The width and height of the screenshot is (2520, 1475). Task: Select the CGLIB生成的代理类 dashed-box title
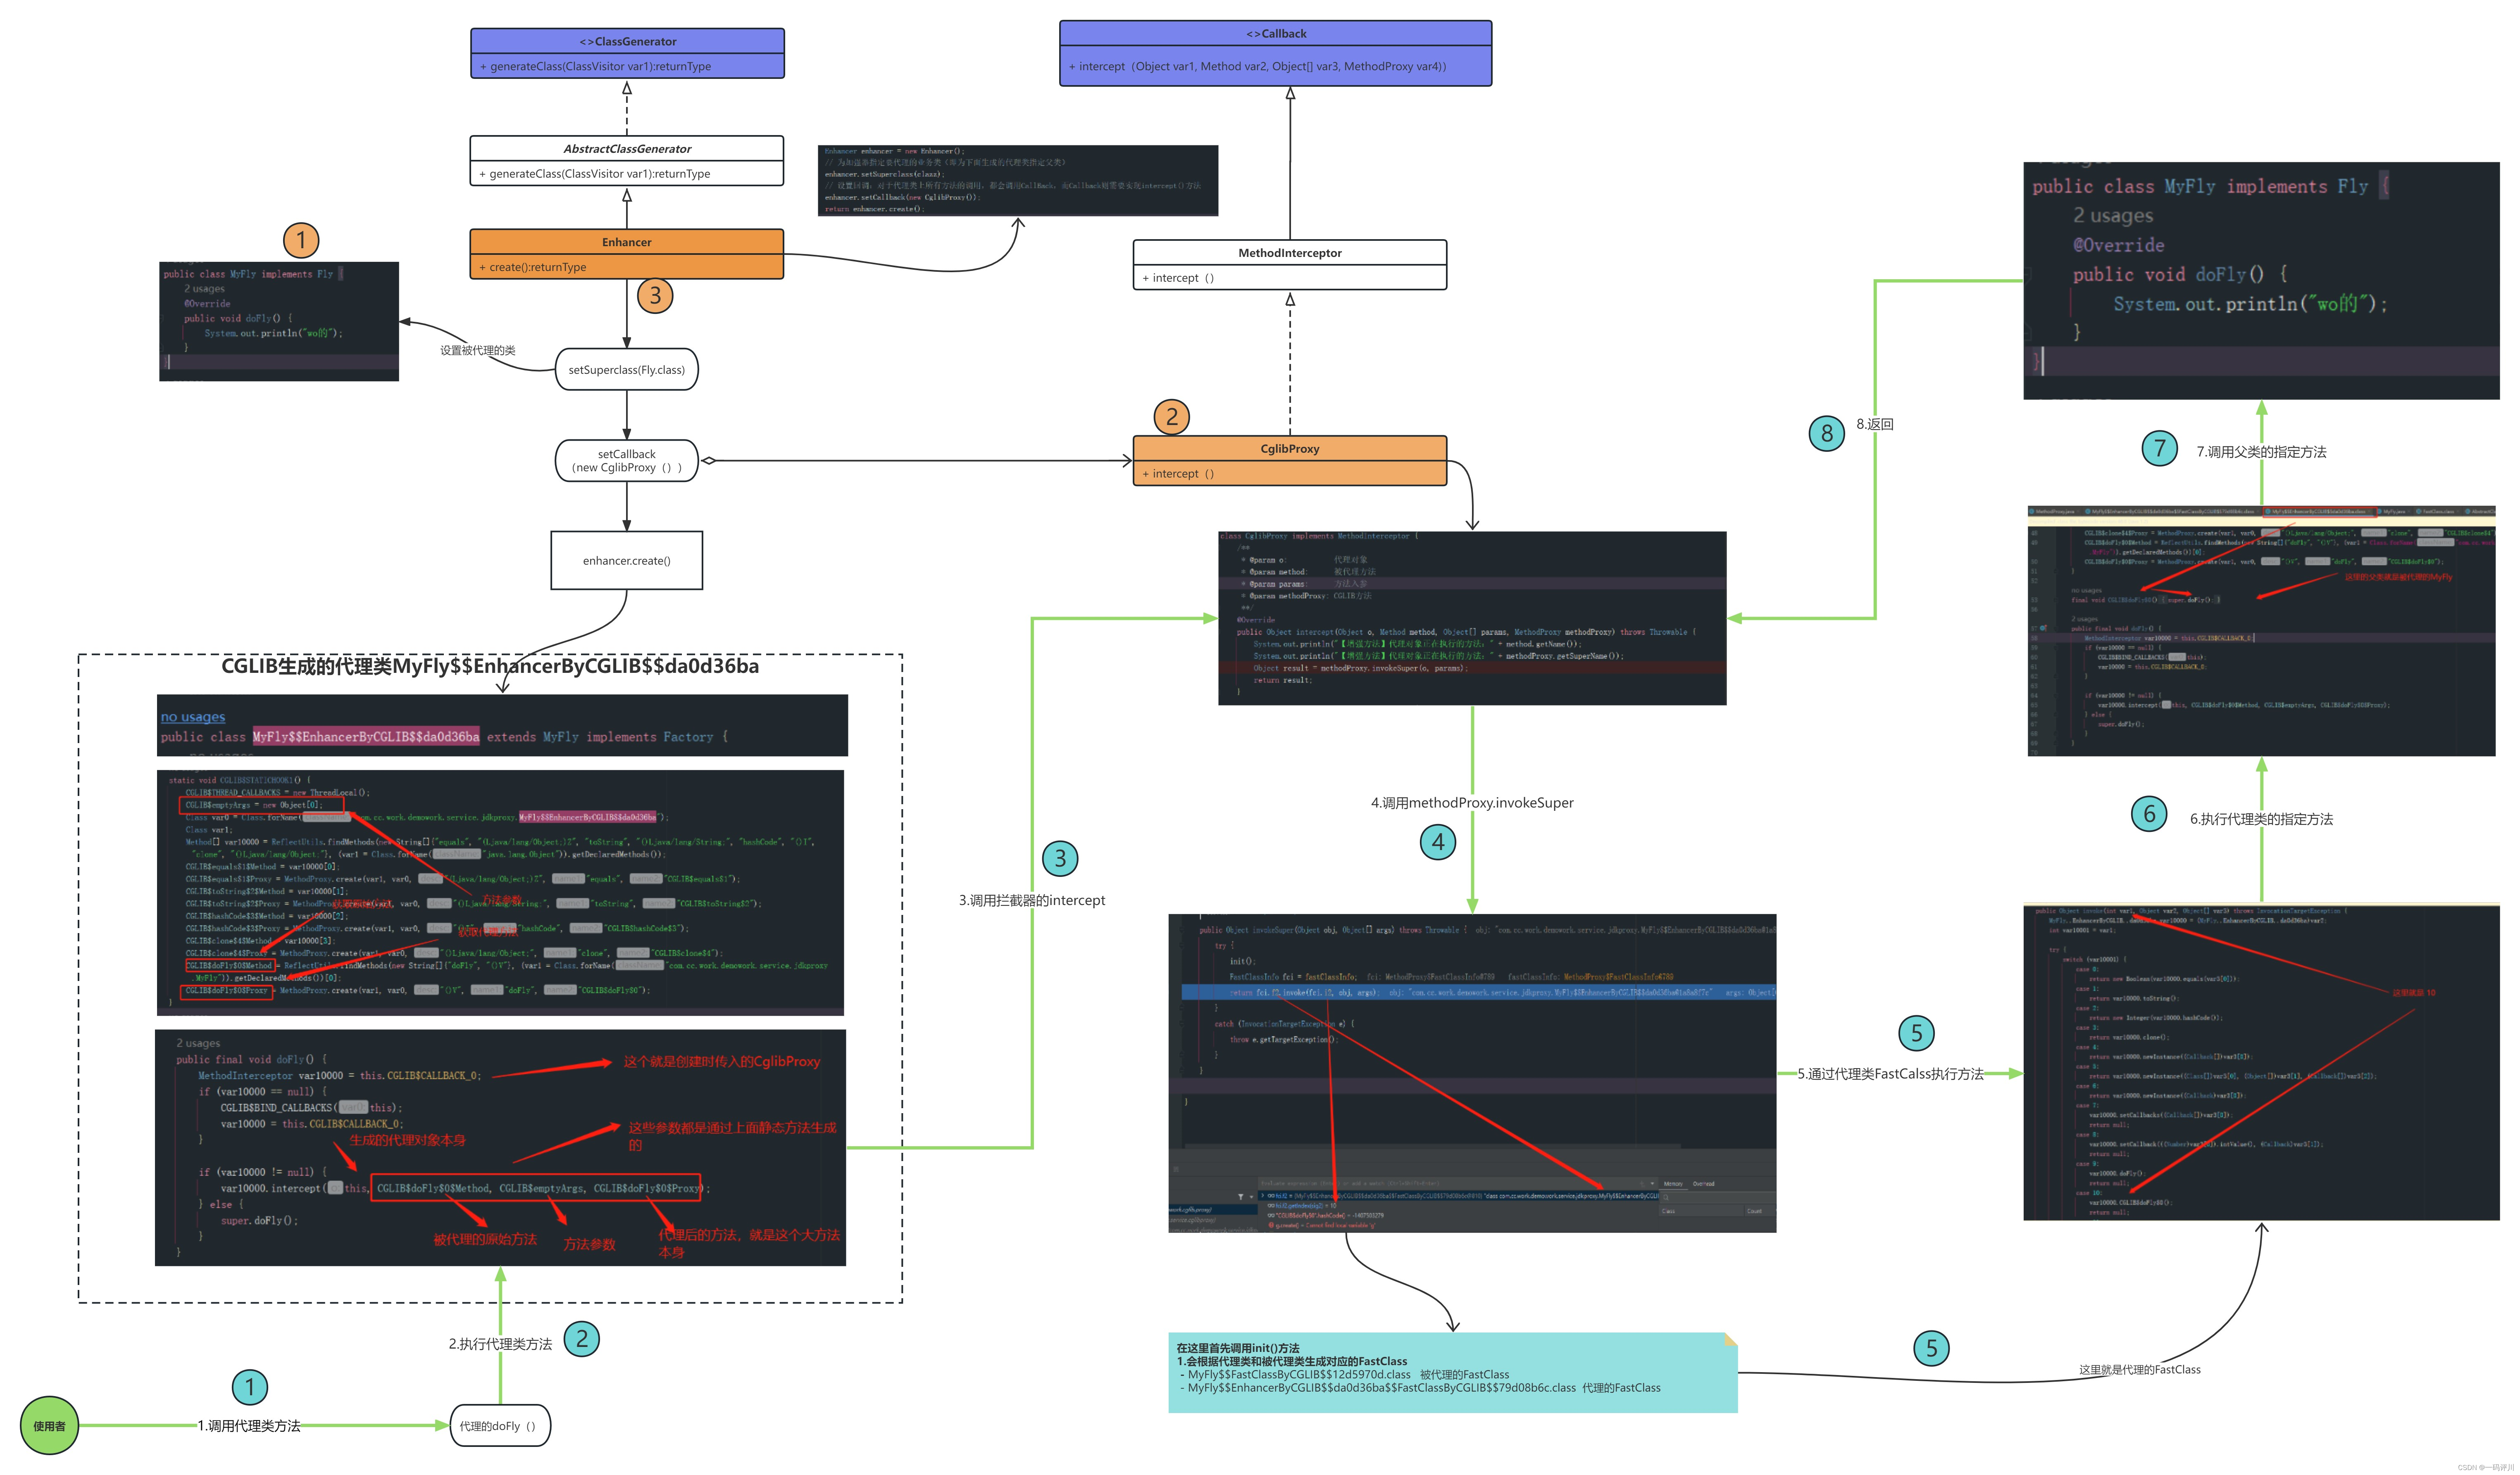click(x=490, y=667)
